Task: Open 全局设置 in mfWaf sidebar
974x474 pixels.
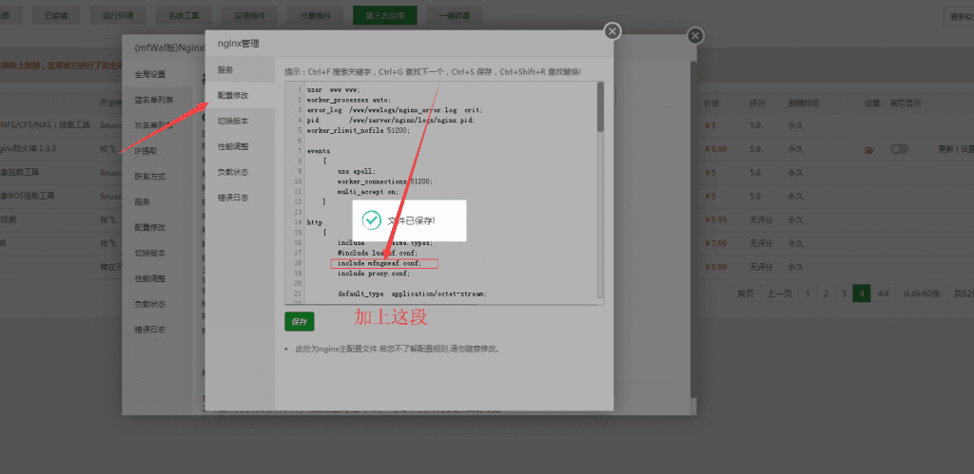Action: pyautogui.click(x=149, y=74)
